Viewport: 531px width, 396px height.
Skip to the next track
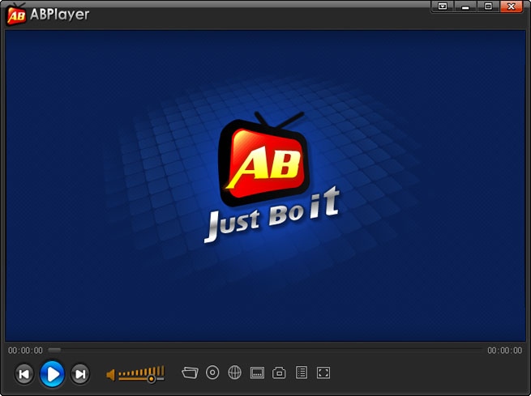(x=80, y=374)
